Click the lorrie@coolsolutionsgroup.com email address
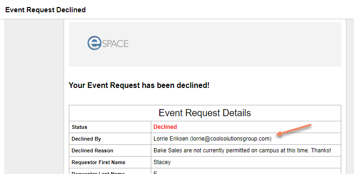 [231, 139]
